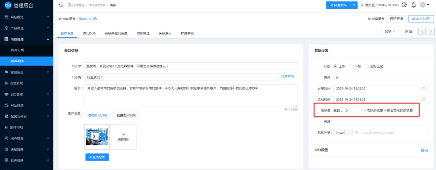436x170 pixels.
Task: Click the clock history icon in header
Action: coord(404,5)
